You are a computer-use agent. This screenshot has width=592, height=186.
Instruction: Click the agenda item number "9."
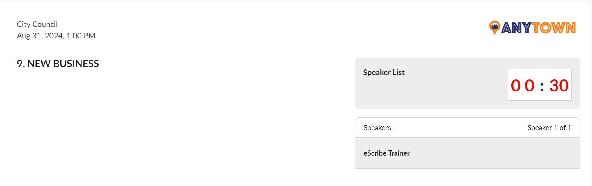coord(21,64)
